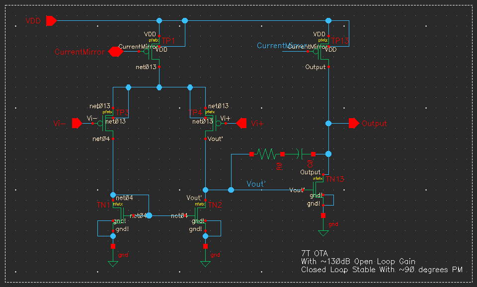Click the junction dot above TP13

[328, 21]
